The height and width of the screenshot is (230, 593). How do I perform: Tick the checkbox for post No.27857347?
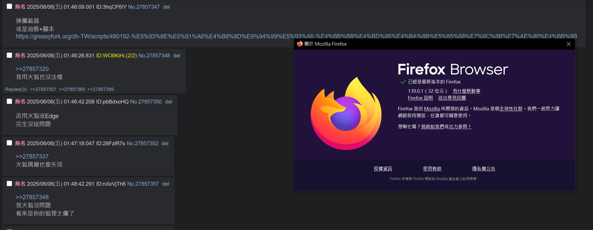click(9, 6)
